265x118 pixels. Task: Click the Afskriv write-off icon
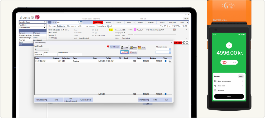click(133, 52)
